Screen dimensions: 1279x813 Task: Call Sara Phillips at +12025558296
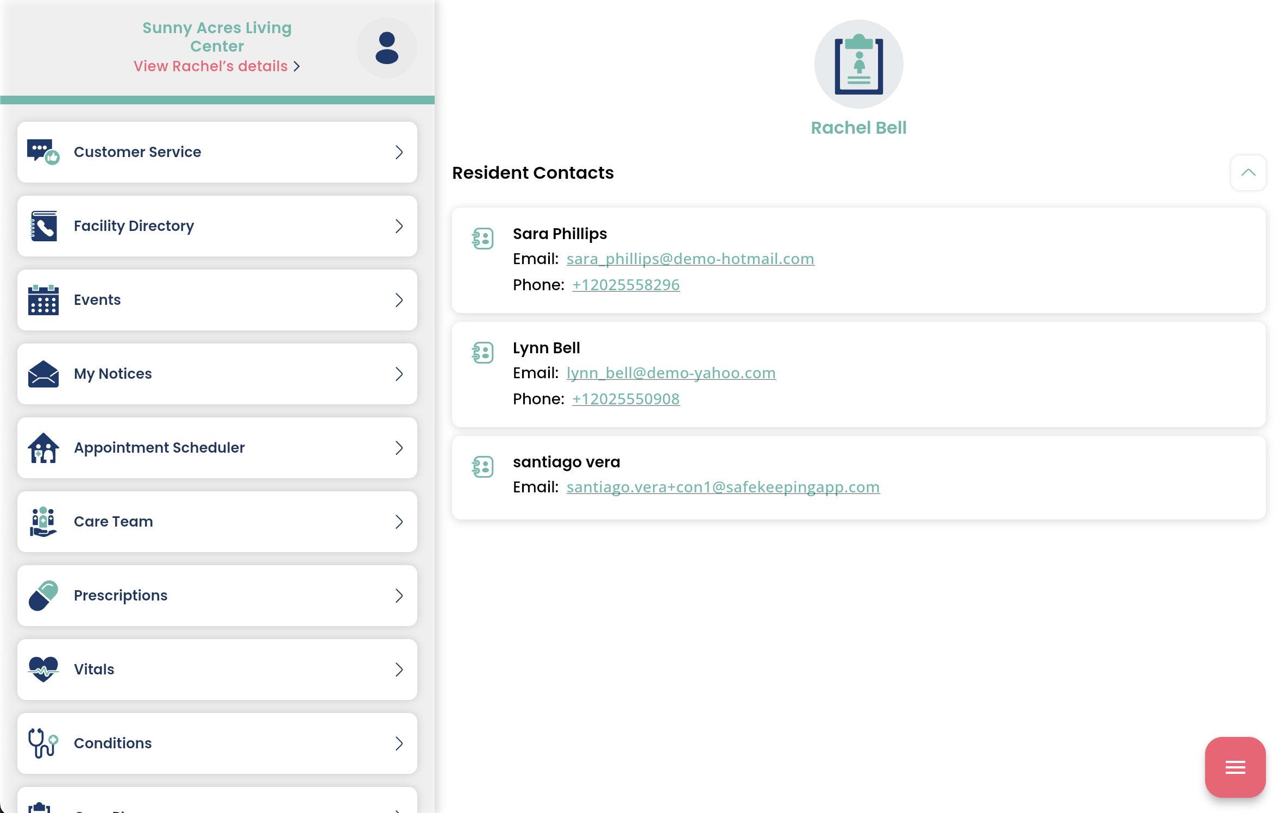pyautogui.click(x=625, y=285)
